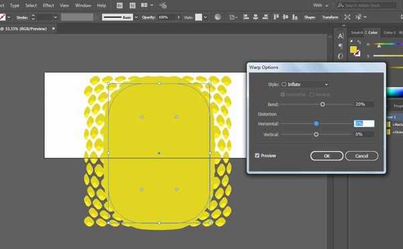Click the Bend slider handle

pos(322,104)
